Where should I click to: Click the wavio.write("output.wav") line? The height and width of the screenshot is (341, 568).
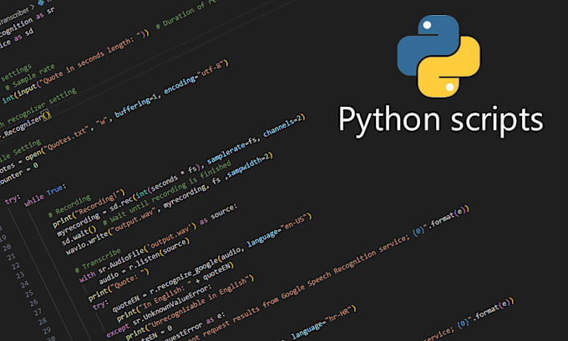coord(170,203)
